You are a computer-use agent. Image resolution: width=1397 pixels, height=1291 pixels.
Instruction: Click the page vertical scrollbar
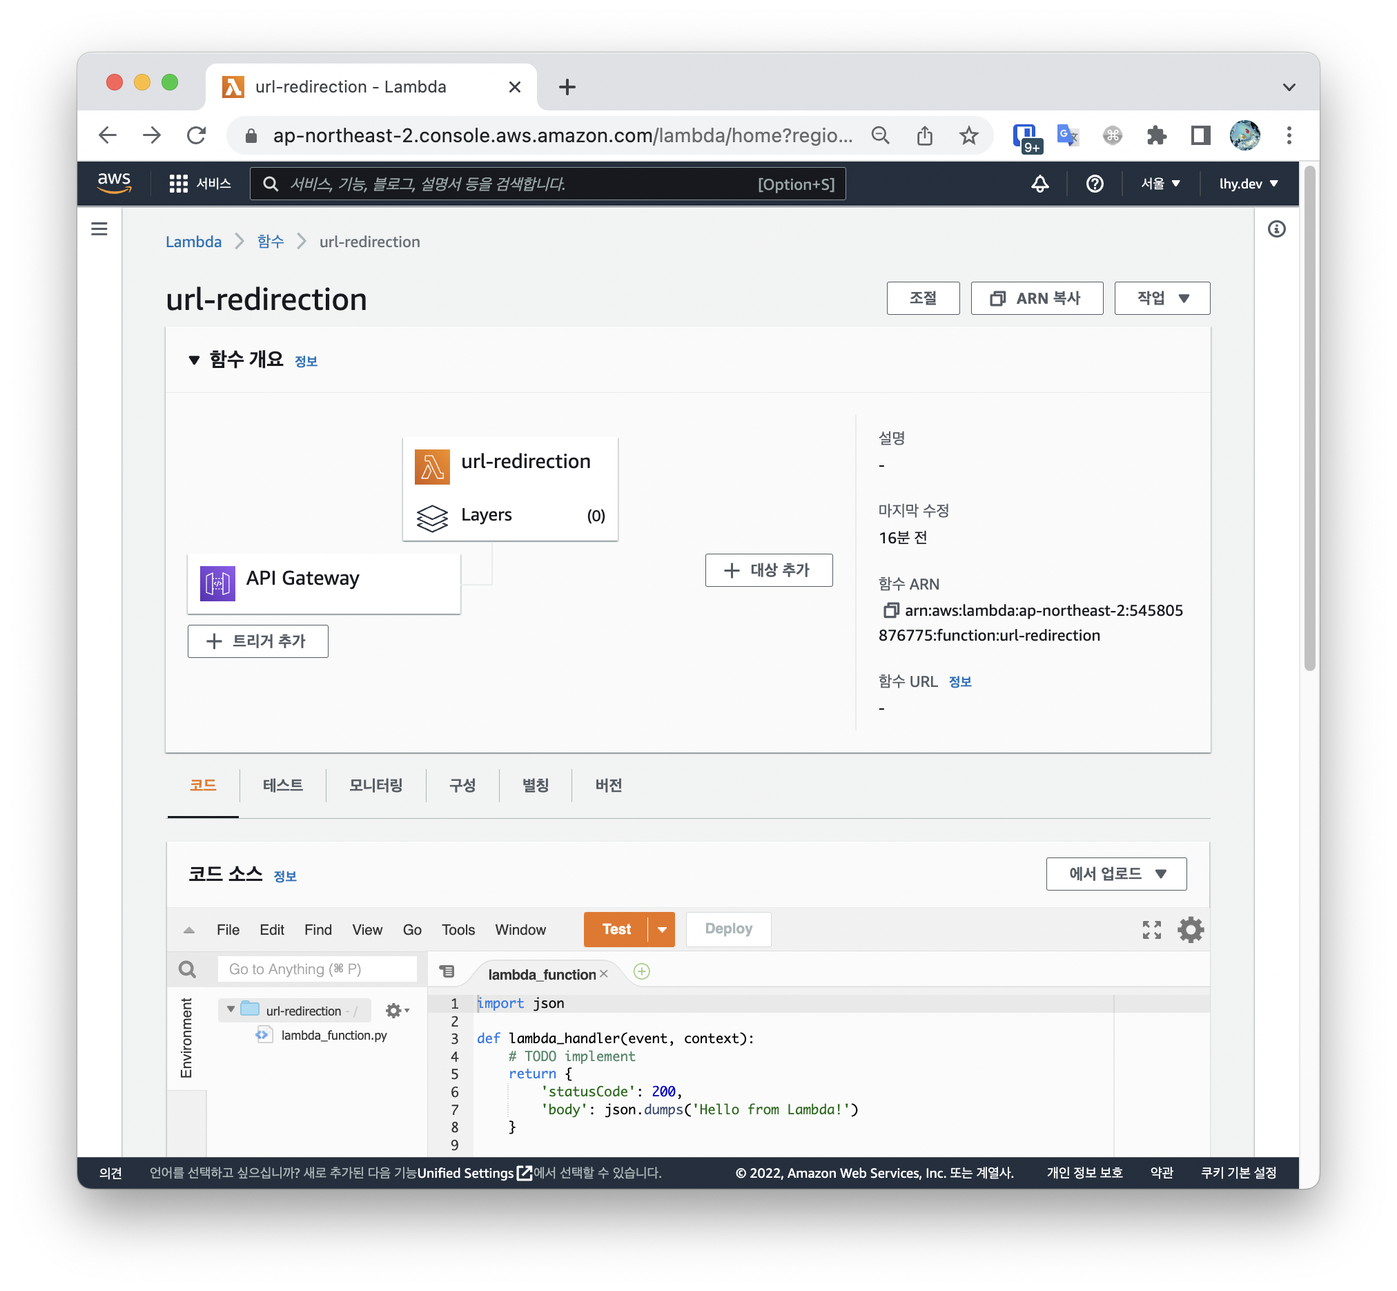1310,419
